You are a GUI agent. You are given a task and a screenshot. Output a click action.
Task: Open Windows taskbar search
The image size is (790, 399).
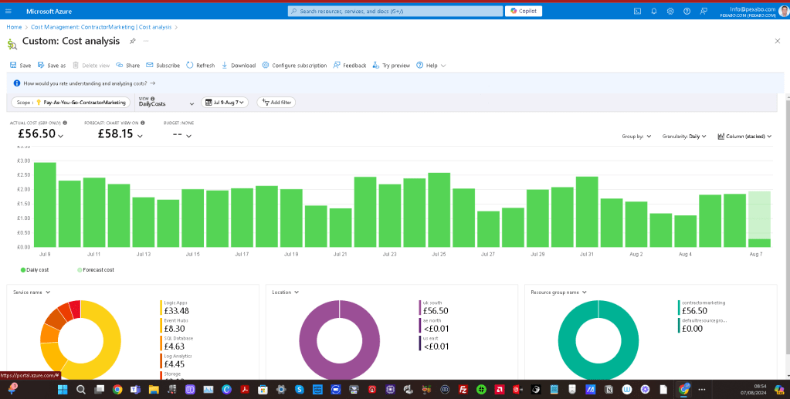click(80, 390)
